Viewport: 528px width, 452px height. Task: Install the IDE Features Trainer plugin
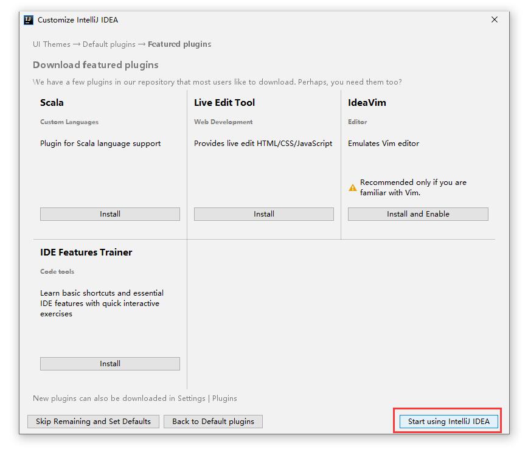[x=109, y=364]
